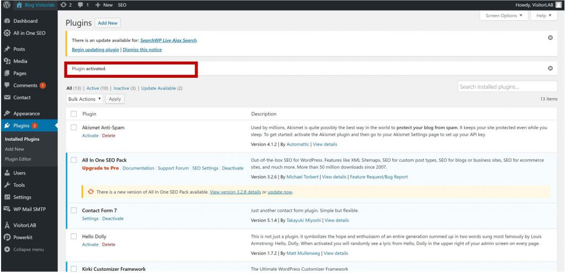Open the SEO item in admin bar
This screenshot has width=565, height=273.
(x=122, y=5)
